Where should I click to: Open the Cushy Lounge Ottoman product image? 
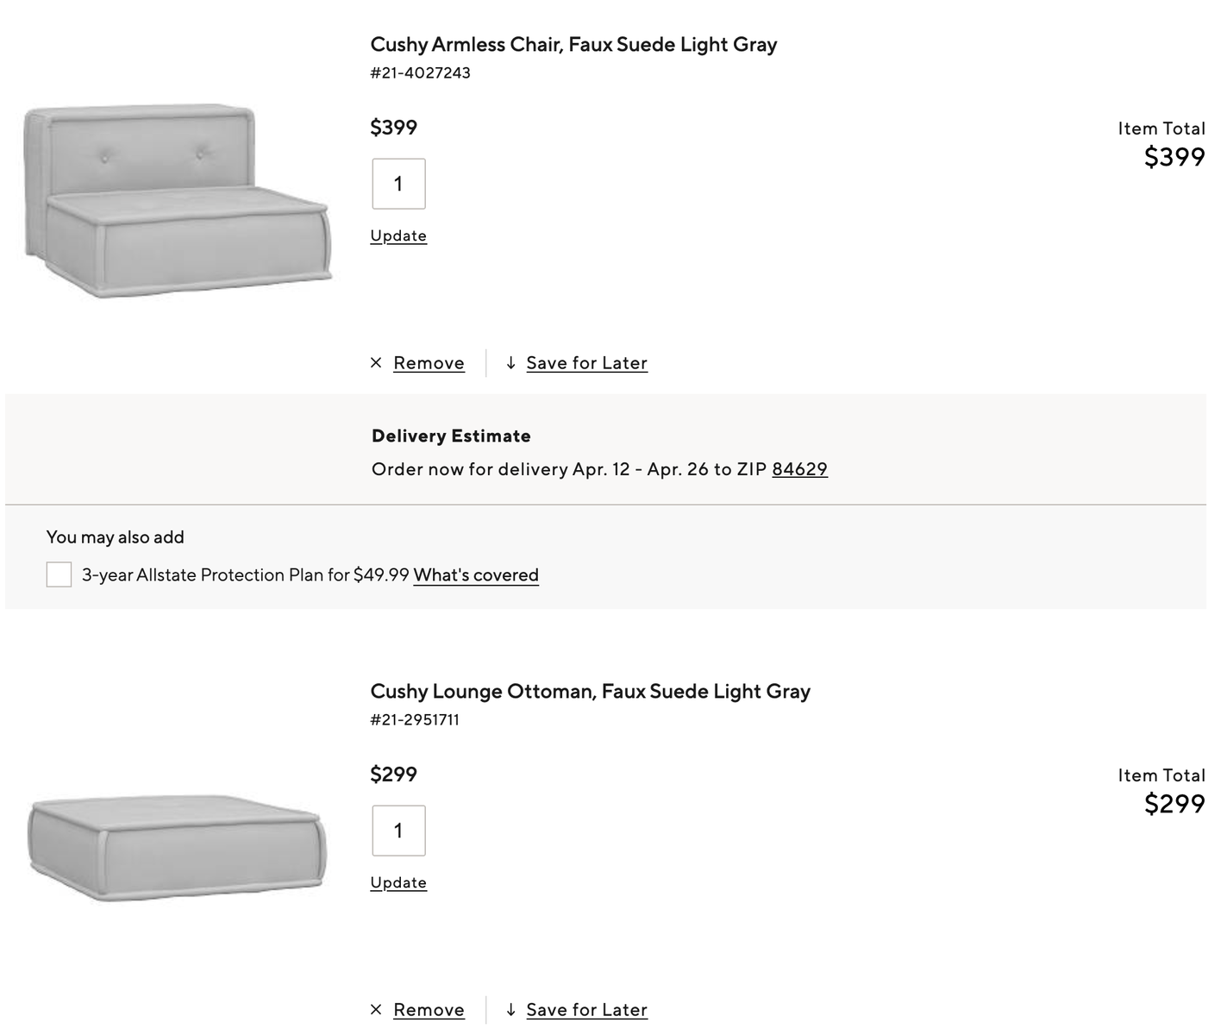pyautogui.click(x=177, y=849)
